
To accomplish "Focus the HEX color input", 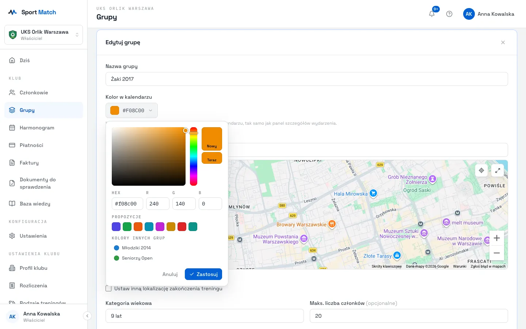I will pyautogui.click(x=127, y=204).
